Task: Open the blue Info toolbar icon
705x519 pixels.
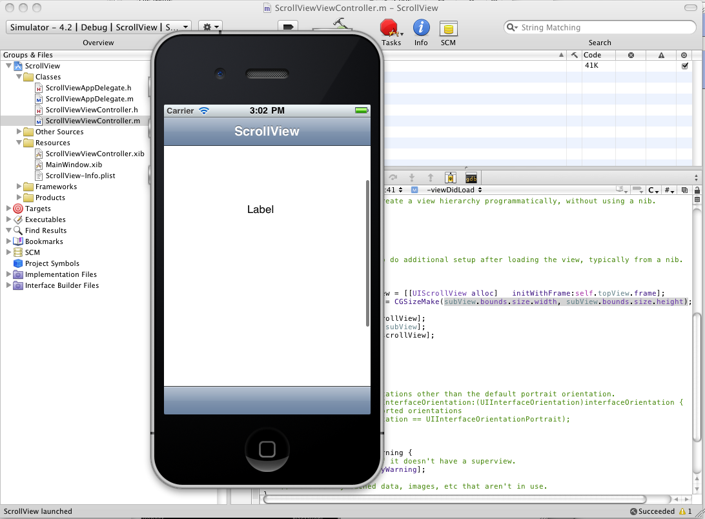Action: [x=422, y=28]
